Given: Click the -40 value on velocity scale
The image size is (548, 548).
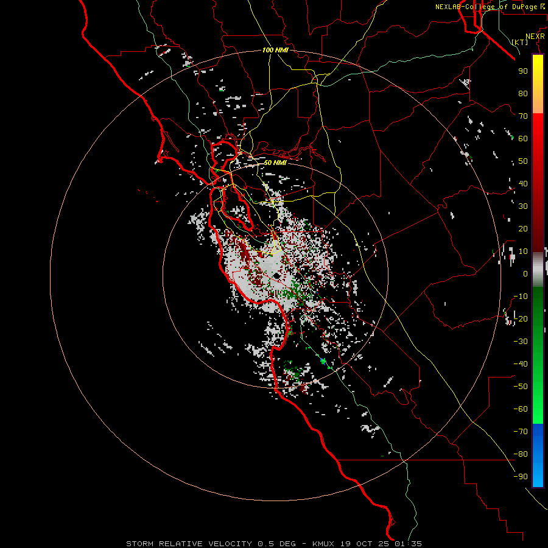Looking at the screenshot, I should click(521, 364).
